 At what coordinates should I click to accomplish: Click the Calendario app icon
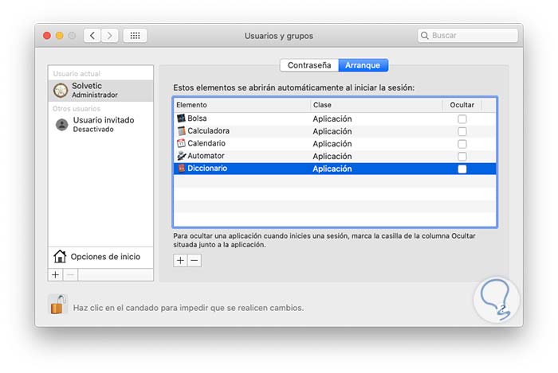(181, 144)
